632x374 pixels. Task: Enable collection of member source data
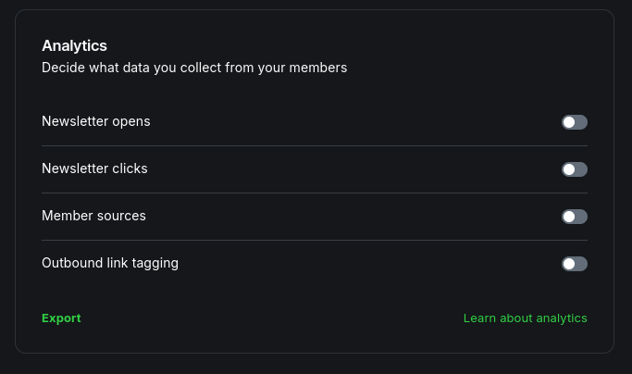[574, 217]
